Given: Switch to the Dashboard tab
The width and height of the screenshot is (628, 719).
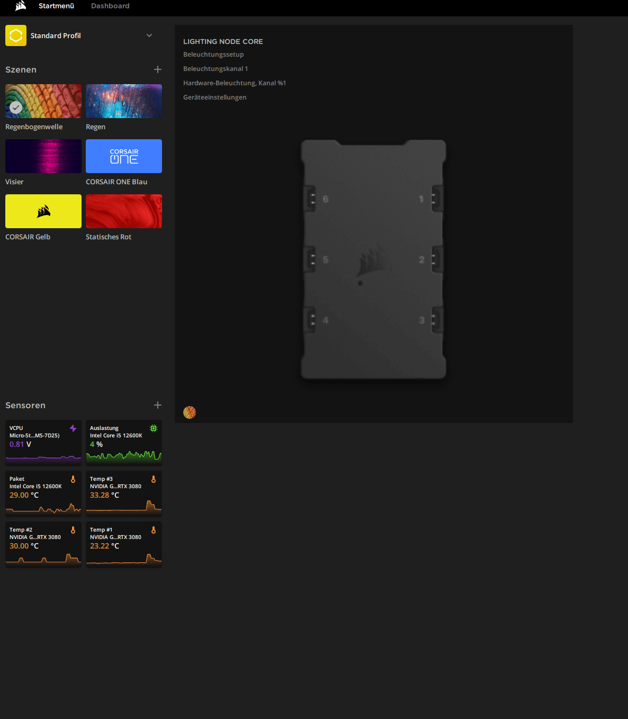Looking at the screenshot, I should (110, 6).
